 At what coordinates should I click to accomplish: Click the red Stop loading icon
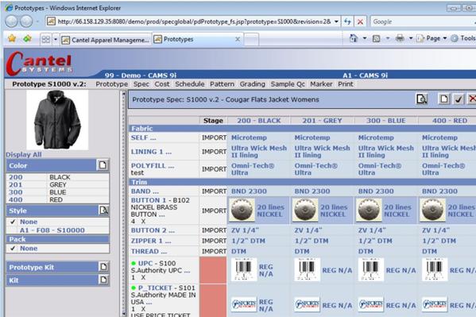360,21
